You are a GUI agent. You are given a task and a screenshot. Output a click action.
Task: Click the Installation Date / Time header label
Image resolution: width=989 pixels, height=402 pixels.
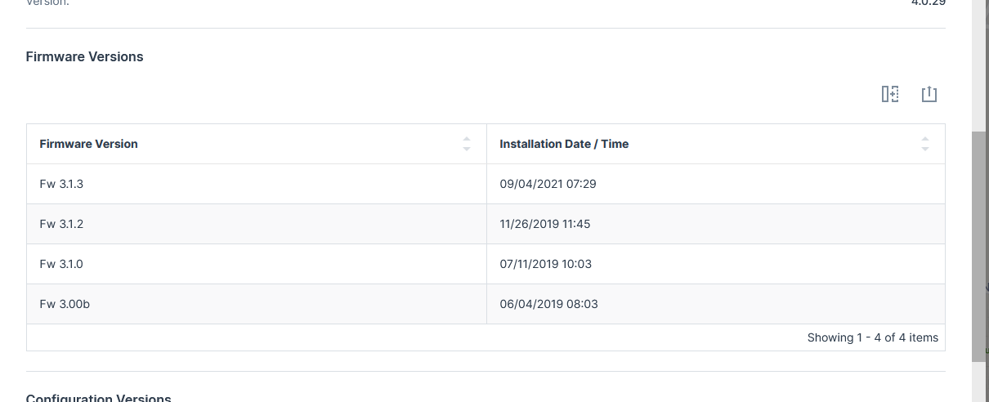[x=564, y=144]
